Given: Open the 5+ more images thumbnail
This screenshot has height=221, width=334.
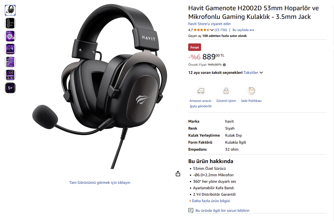Looking at the screenshot, I should [x=10, y=88].
